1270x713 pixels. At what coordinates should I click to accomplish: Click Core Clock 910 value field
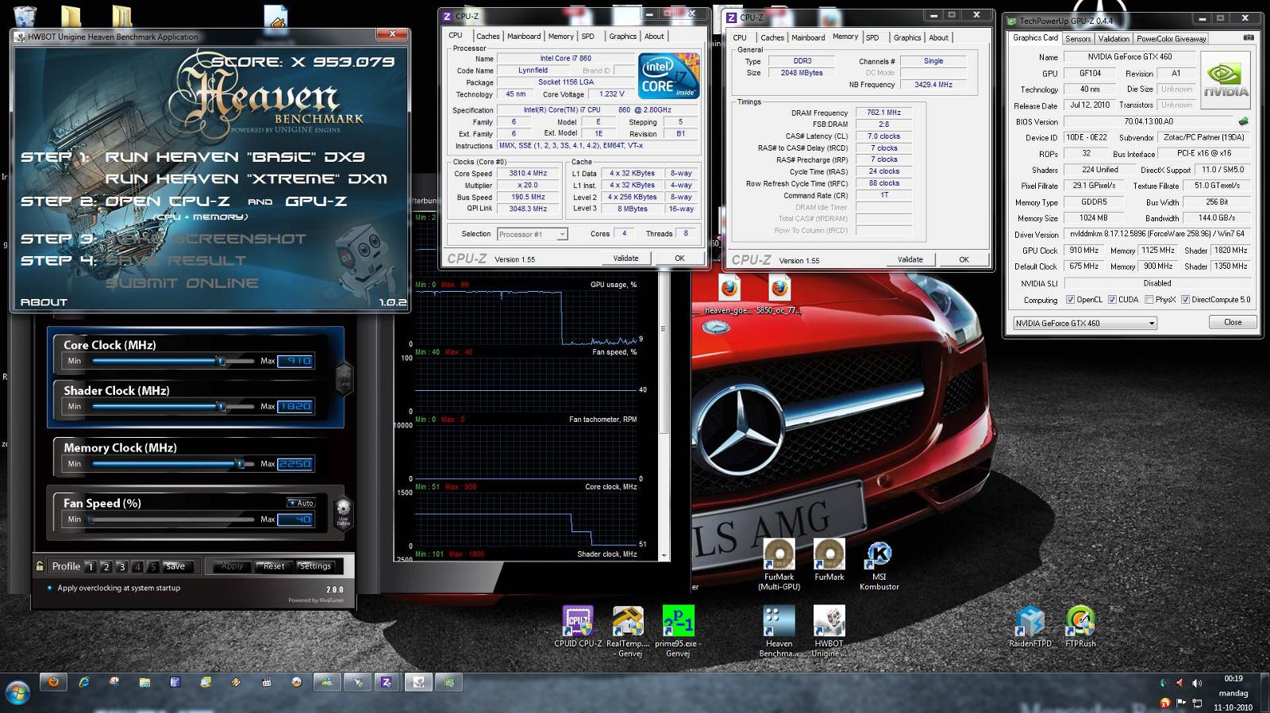pos(294,361)
